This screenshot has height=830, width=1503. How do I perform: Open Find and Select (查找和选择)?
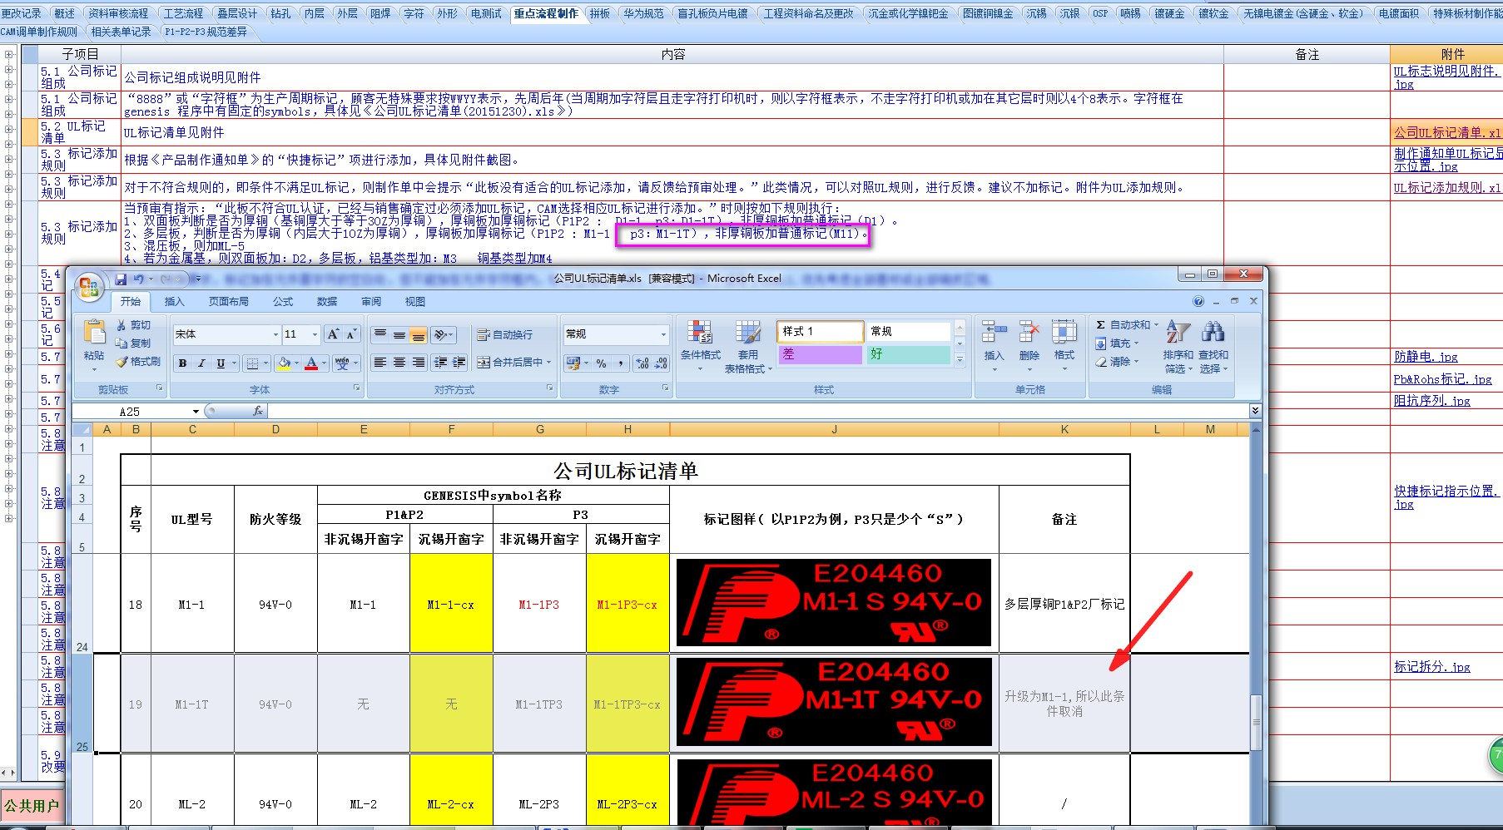pyautogui.click(x=1213, y=345)
